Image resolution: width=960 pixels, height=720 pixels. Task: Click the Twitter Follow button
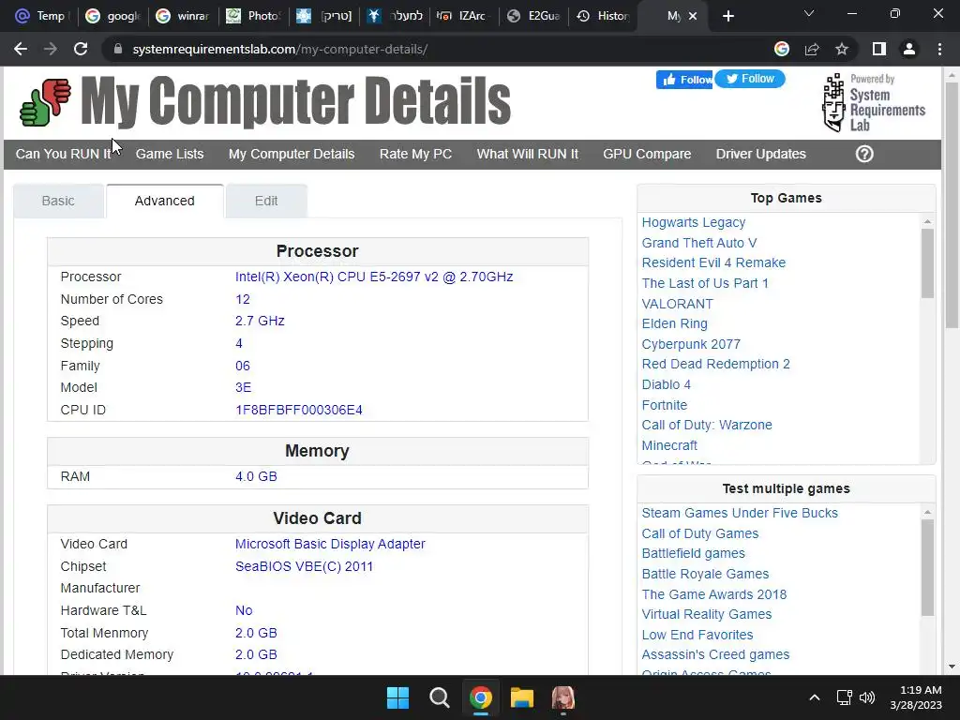tap(750, 79)
